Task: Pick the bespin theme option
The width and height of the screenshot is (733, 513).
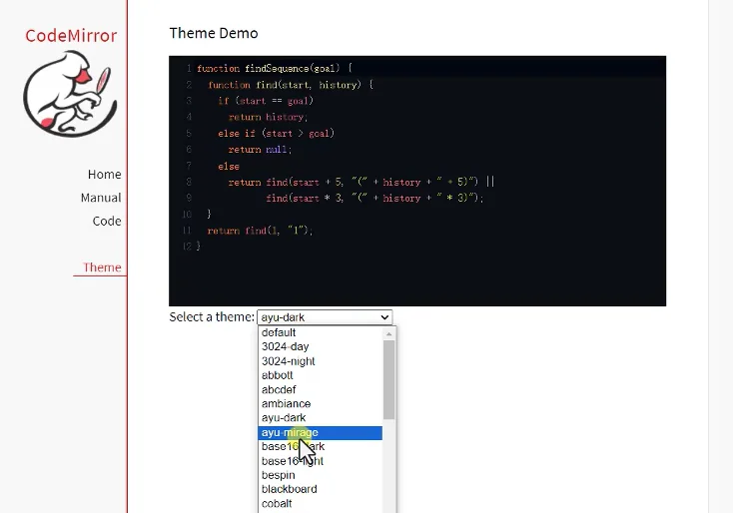Action: coord(321,475)
